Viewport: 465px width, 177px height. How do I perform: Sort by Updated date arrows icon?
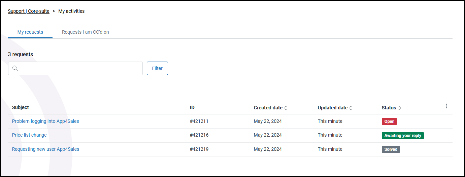tap(351, 108)
